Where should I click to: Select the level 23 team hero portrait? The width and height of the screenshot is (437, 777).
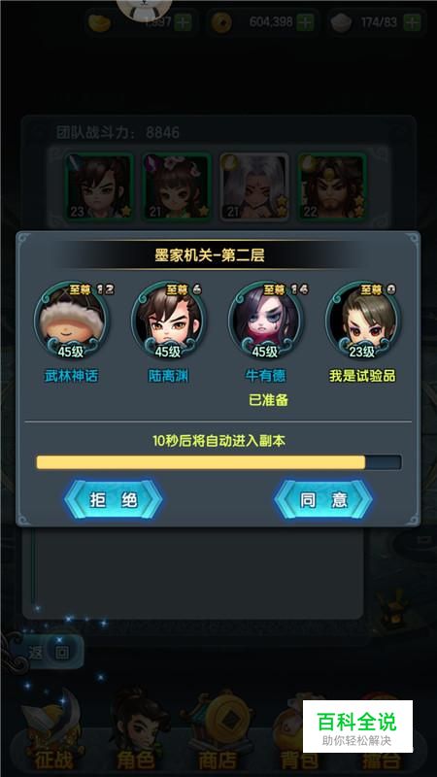coord(99,186)
